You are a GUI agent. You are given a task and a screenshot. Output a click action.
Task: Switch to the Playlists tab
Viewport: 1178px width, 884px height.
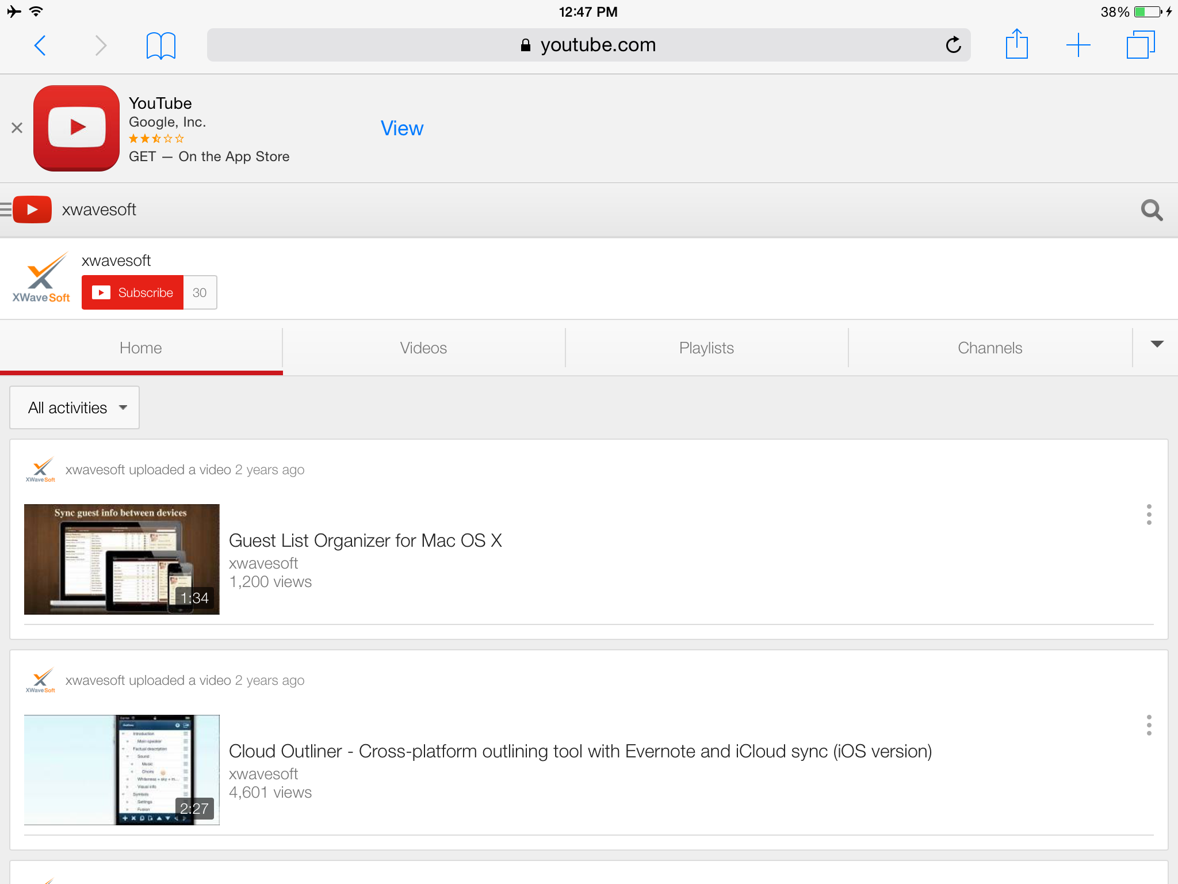pos(706,348)
